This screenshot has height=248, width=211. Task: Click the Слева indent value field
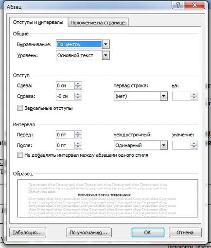[x=65, y=85]
